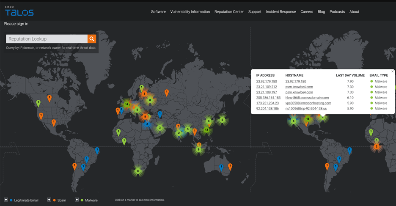Select green 2 cluster over Japan
396x206 pixels.
click(x=222, y=120)
